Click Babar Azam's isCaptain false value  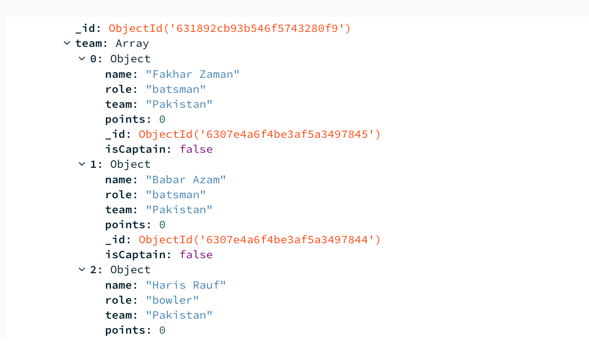196,255
